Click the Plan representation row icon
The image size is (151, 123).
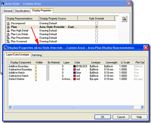(x=8, y=27)
